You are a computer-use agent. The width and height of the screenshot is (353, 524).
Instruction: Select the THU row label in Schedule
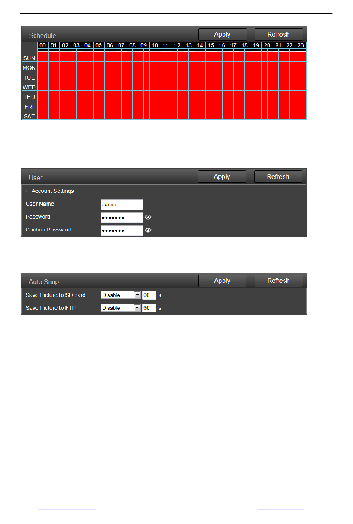[x=29, y=97]
